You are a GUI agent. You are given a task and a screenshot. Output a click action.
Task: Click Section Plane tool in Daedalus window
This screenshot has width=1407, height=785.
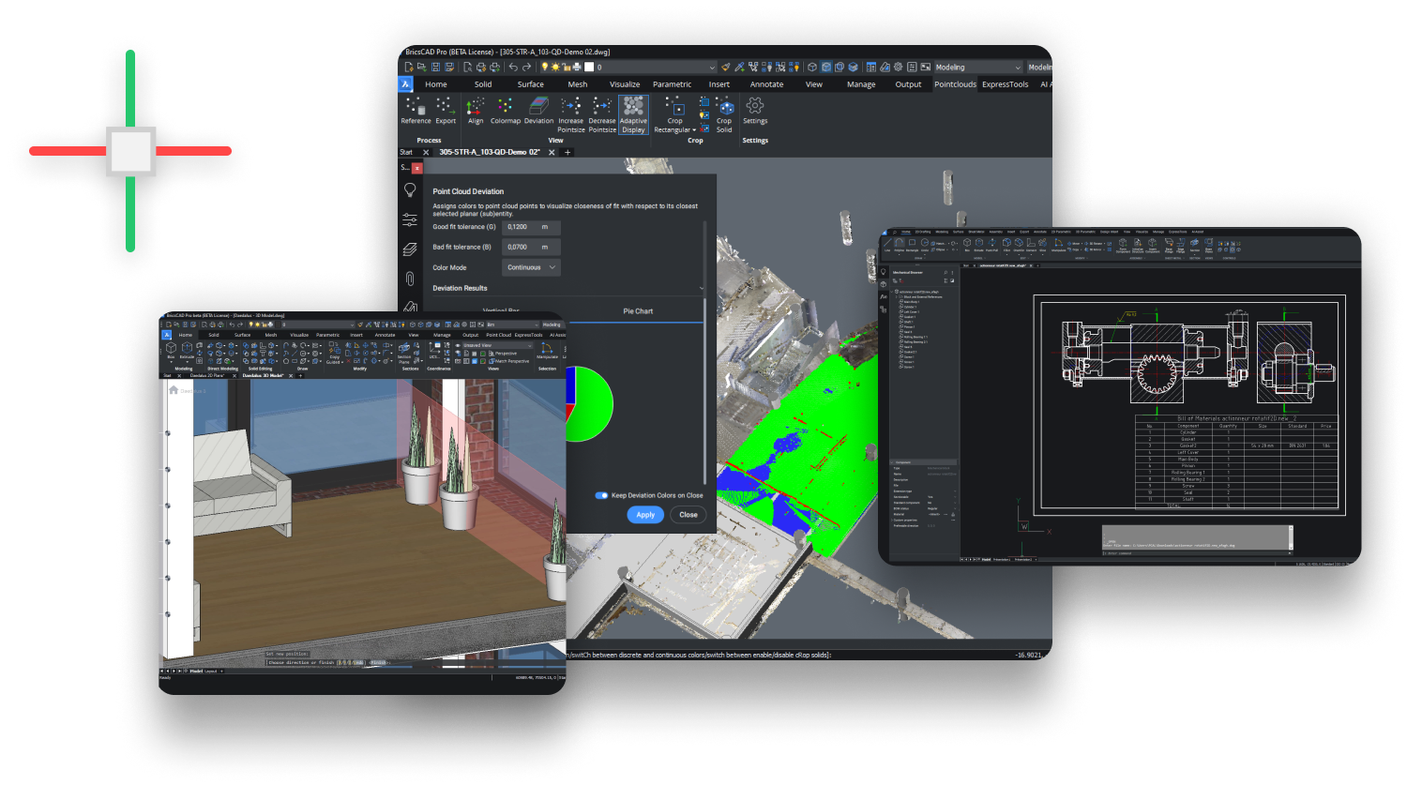coord(404,351)
